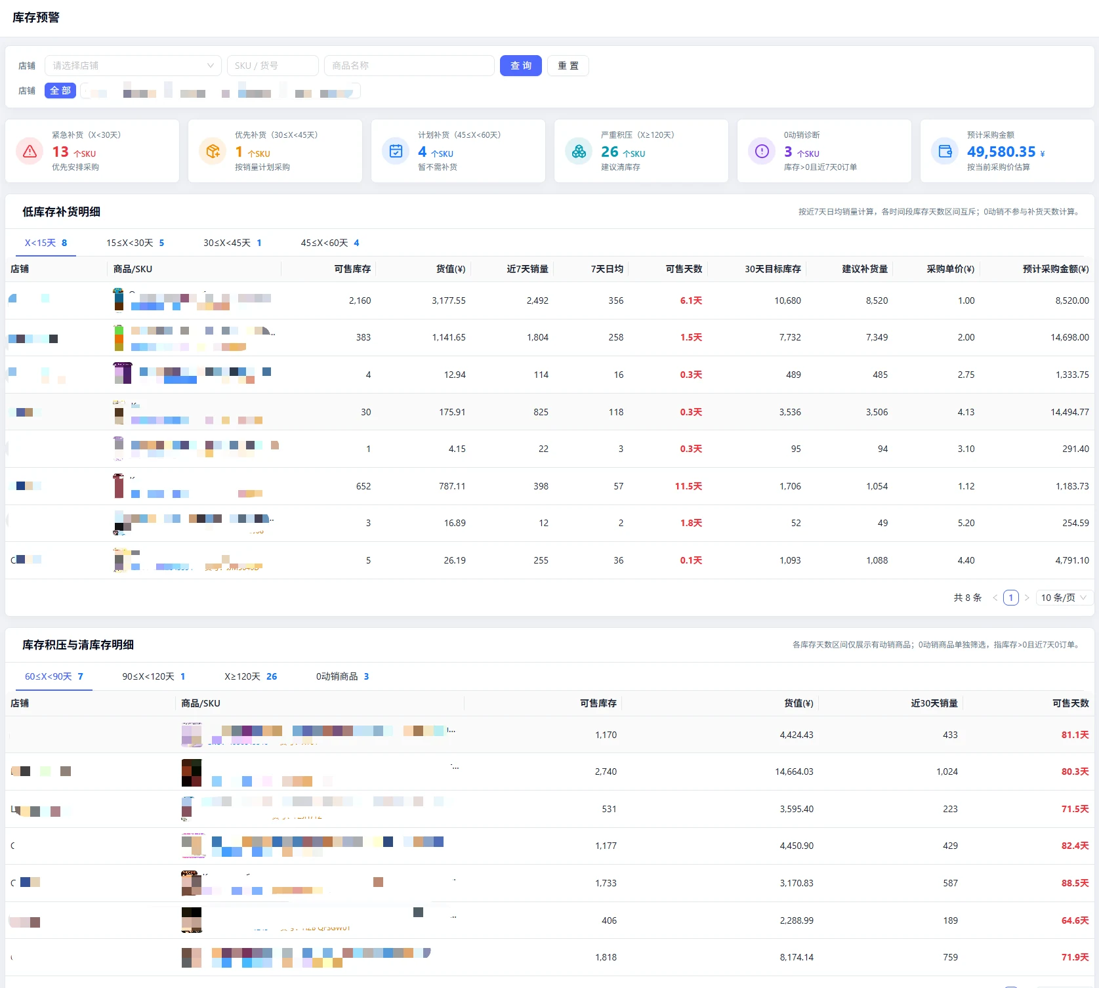Screen dimensions: 1099x988
Task: Switch to the 30≤X<45天 tab
Action: pyautogui.click(x=232, y=243)
